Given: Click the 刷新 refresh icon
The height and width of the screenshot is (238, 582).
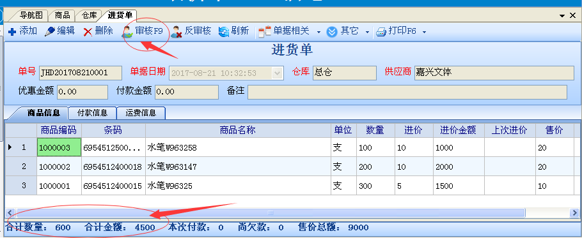Looking at the screenshot, I should tap(223, 32).
